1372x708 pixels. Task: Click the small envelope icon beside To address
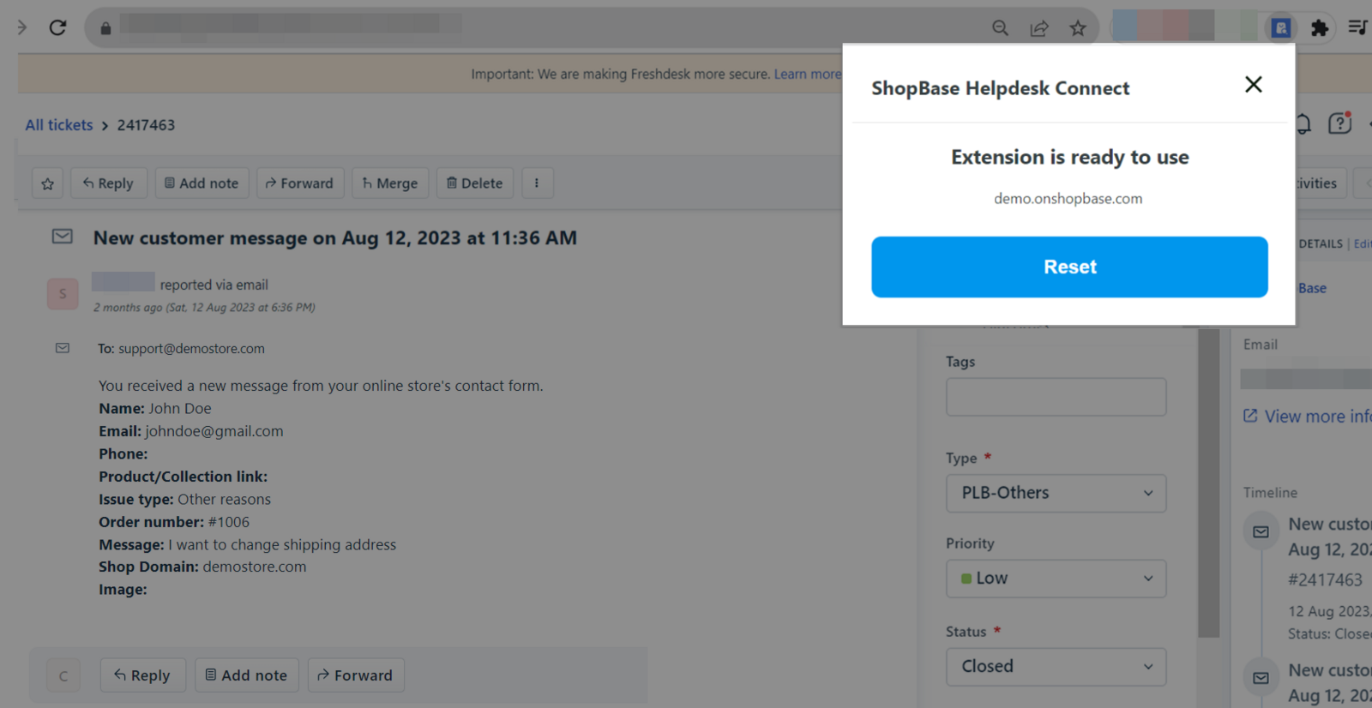point(63,348)
